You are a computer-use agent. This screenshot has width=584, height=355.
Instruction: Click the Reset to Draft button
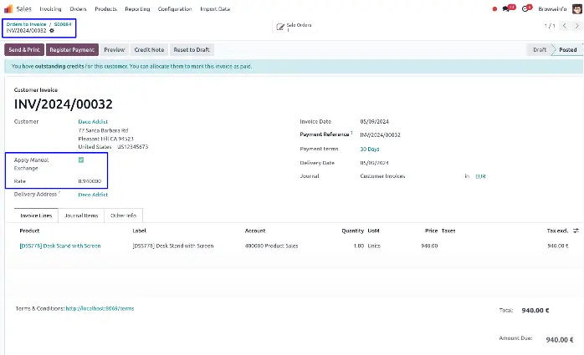pyautogui.click(x=192, y=50)
